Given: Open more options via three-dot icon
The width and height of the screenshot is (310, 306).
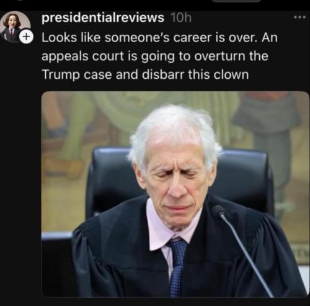Looking at the screenshot, I should (299, 17).
